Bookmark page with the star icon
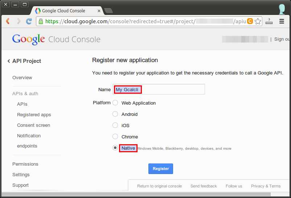This screenshot has width=291, height=198. click(258, 21)
